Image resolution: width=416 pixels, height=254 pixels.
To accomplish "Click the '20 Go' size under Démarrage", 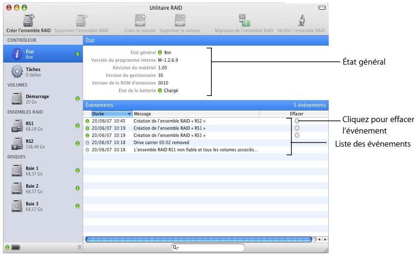I will pos(31,102).
